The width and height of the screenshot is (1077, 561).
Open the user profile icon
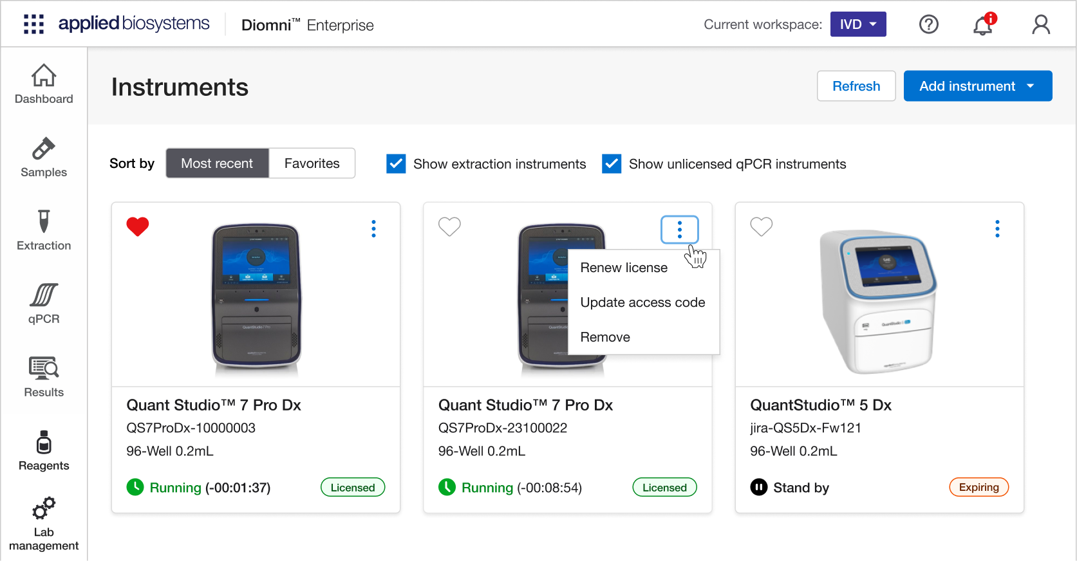pos(1041,24)
